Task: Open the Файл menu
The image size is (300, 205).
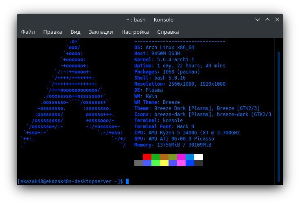Action: click(x=28, y=32)
